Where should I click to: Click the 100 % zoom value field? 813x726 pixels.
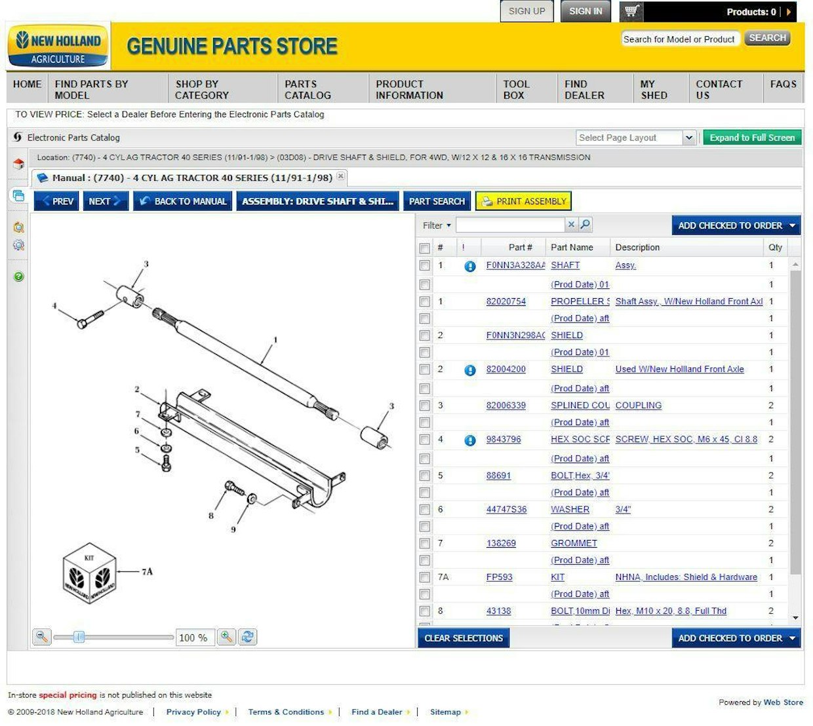coord(195,638)
